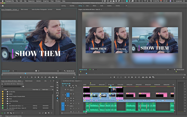This screenshot has width=187, height=117.
Task: Switch to the Media Browser tab
Action: (x=29, y=81)
